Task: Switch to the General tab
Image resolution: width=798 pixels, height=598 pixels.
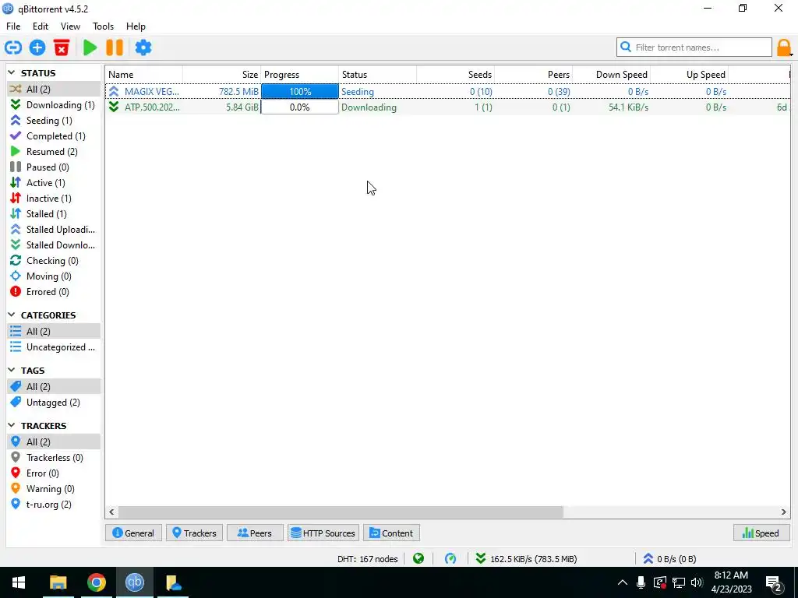Action: pos(133,533)
